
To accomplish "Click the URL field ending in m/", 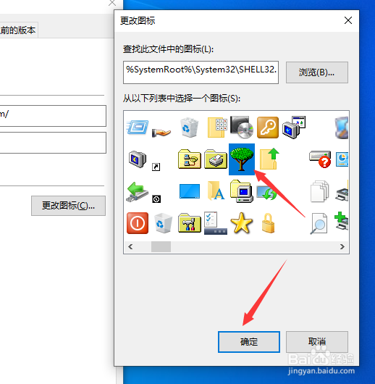I will click(x=53, y=116).
